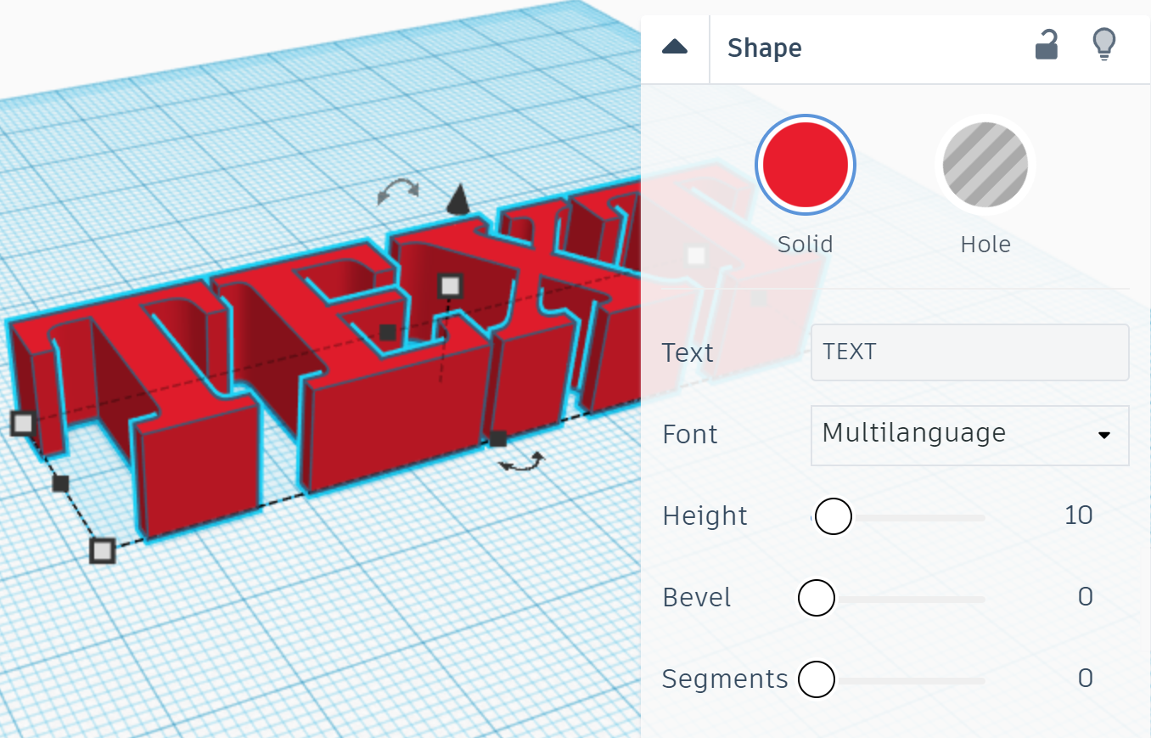Select Solid mode for the text shape
The height and width of the screenshot is (738, 1151).
pos(805,164)
